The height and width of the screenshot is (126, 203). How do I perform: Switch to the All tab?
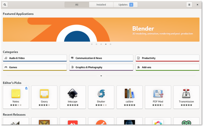[x=77, y=5]
